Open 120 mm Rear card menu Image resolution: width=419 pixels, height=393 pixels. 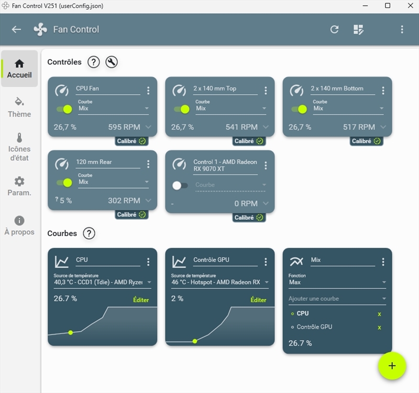click(x=148, y=164)
